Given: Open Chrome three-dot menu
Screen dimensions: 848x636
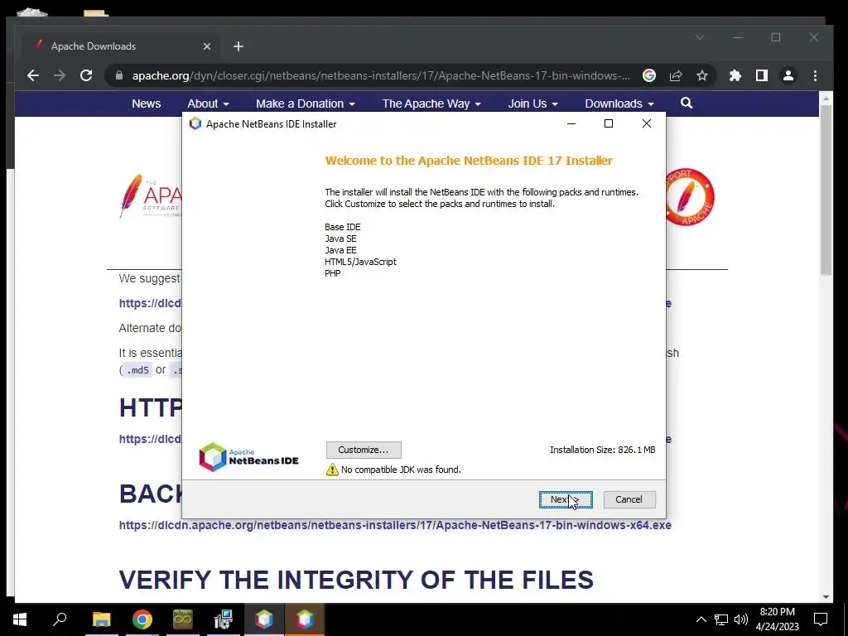Looking at the screenshot, I should (815, 75).
